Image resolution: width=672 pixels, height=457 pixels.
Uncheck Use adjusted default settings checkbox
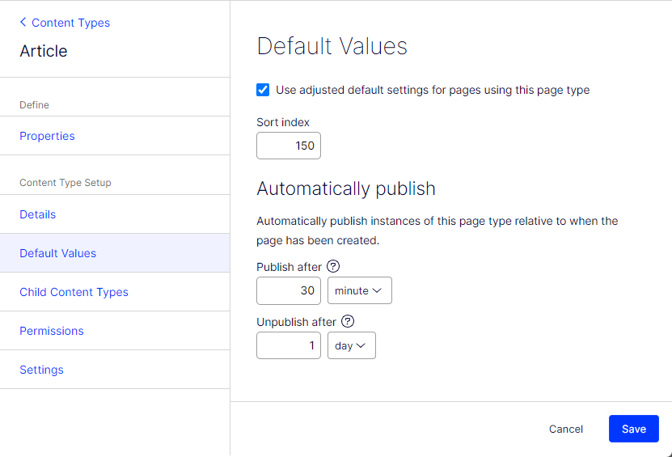pyautogui.click(x=263, y=90)
